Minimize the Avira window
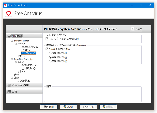This screenshot has height=113, width=157. point(132,5)
